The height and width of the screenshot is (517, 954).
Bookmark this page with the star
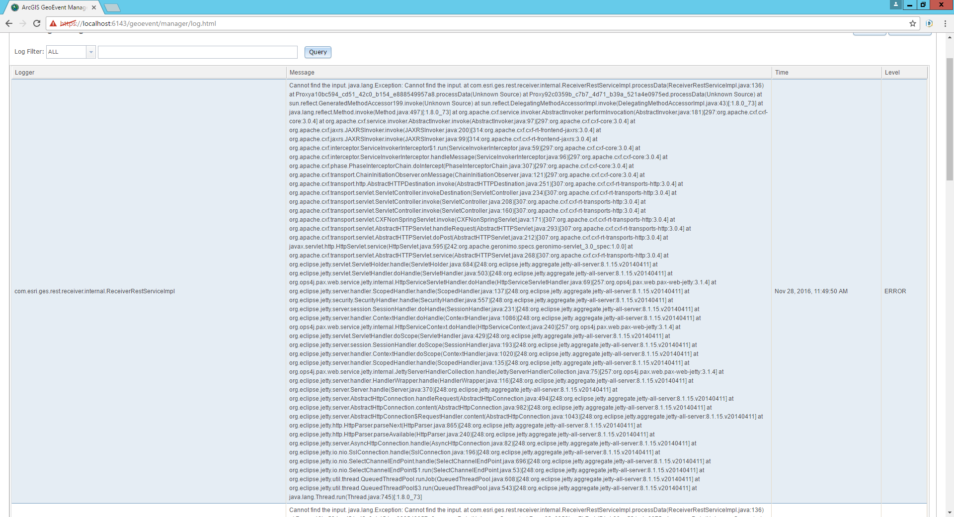tap(913, 23)
